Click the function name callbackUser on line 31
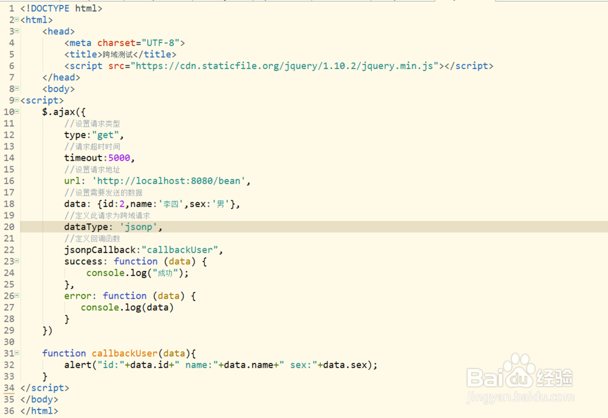Screen dimensions: 608x418 tap(125, 353)
